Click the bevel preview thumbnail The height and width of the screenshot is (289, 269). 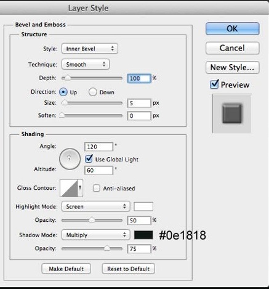point(232,113)
